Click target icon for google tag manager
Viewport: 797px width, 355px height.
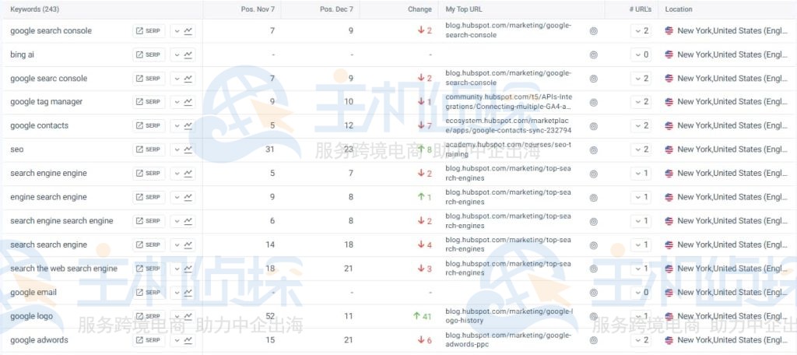pos(593,102)
